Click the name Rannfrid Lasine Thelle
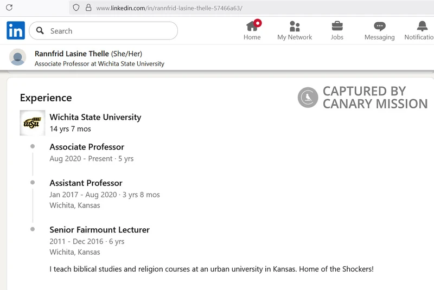The image size is (434, 290). (x=72, y=54)
